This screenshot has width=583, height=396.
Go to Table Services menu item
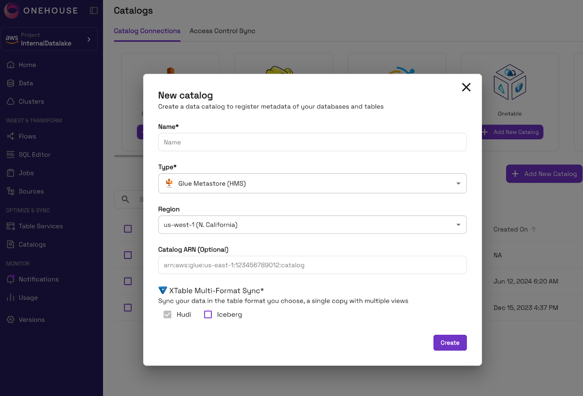coord(41,226)
